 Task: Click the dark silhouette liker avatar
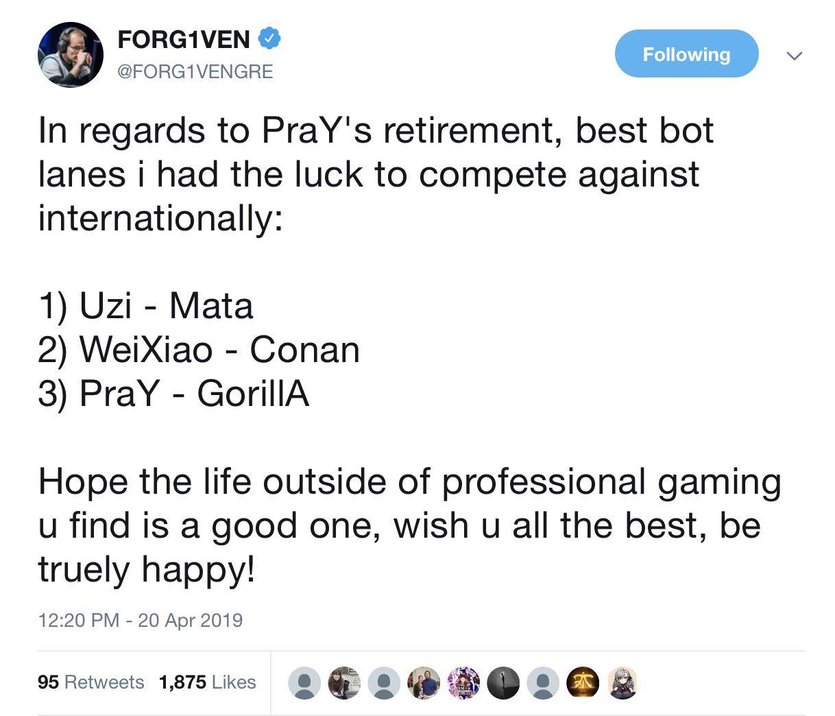503,682
